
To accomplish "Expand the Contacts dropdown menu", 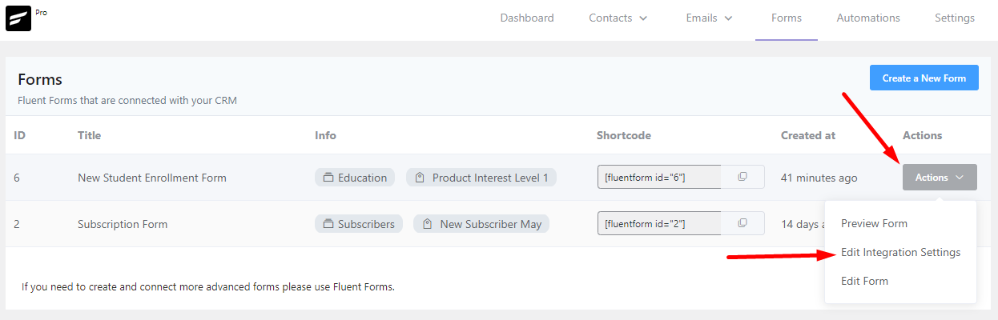I will 618,18.
